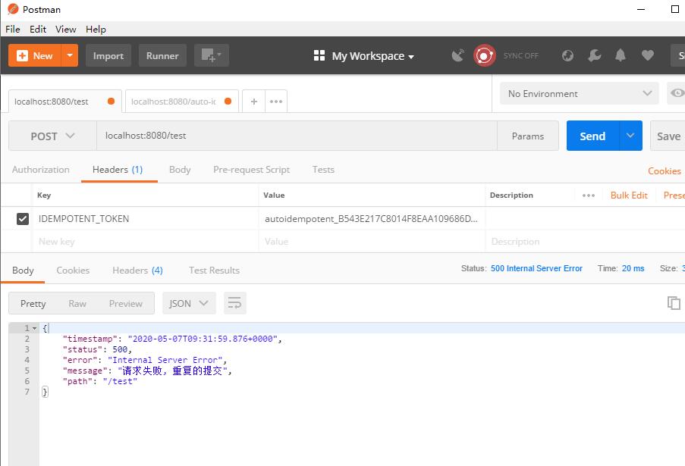
Task: Select the response Body tab
Action: (x=23, y=271)
